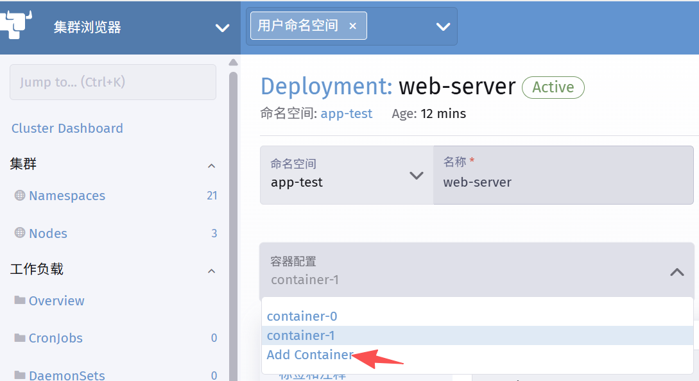Screen dimensions: 699x381
Task: Open CronJobs in sidebar
Action: 56,338
